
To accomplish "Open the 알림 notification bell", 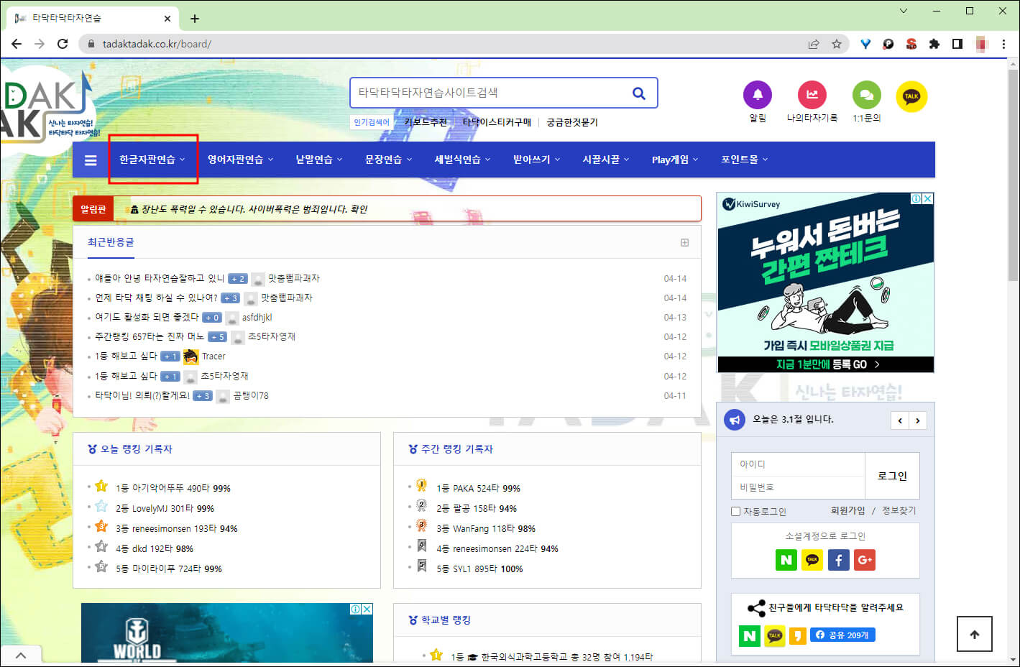I will click(757, 93).
